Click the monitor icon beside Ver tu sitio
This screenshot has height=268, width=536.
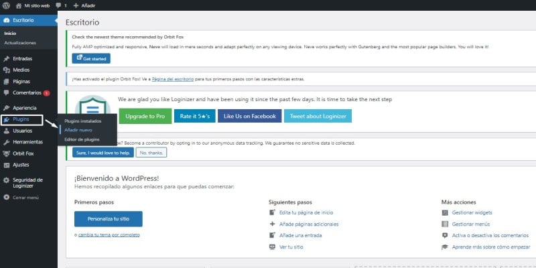click(273, 247)
